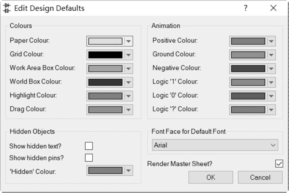
Task: Open the Logic '?' Colour dropdown arrow
Action: [271, 110]
